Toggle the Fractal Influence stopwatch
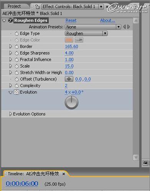 tap(16, 60)
